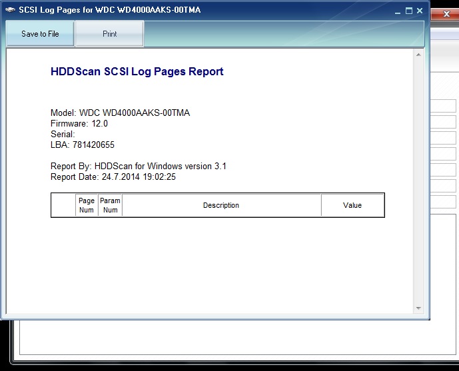Click the Page Num column header
Image resolution: width=459 pixels, height=371 pixels.
(87, 205)
